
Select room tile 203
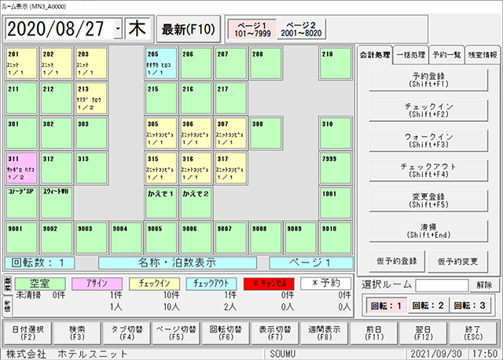point(91,63)
